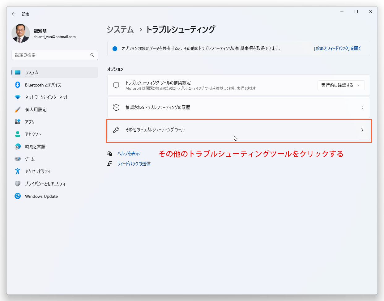
Task: Click the user name 能瀬明
Action: pyautogui.click(x=40, y=31)
